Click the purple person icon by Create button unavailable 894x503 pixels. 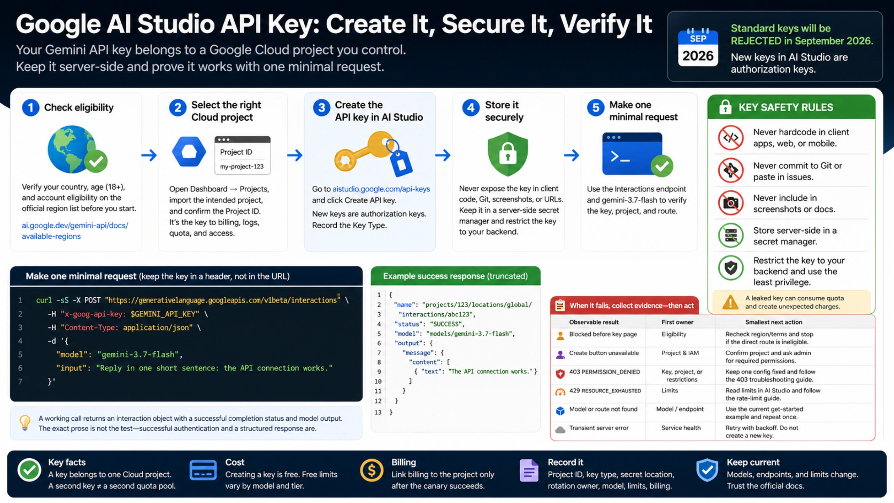coord(560,354)
